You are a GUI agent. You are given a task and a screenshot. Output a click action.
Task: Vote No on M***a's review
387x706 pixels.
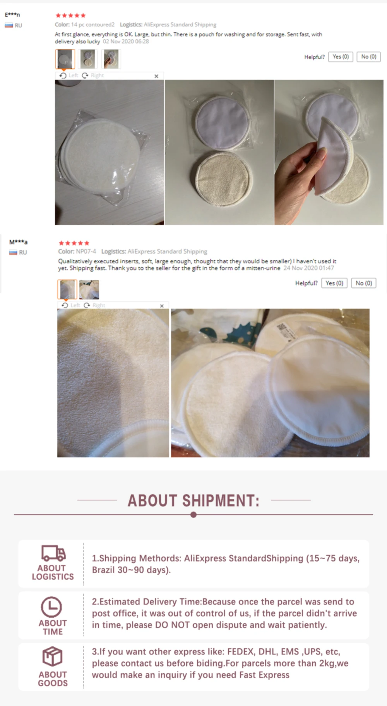pos(364,283)
